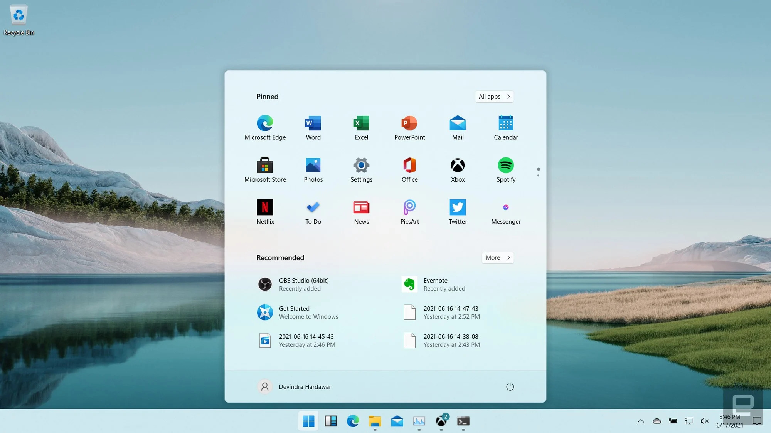Open Windows Task View taskbar icon
The width and height of the screenshot is (771, 433).
tap(330, 421)
